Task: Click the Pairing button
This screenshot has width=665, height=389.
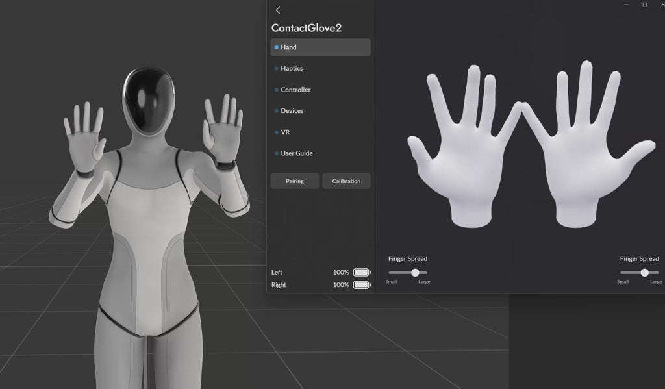Action: pyautogui.click(x=295, y=181)
